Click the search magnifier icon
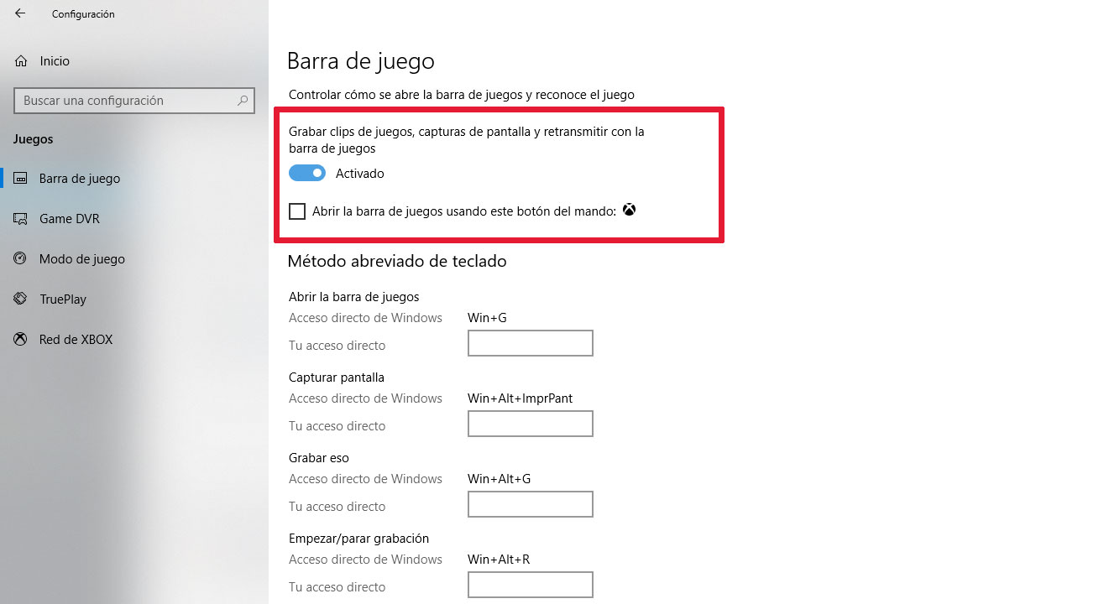Screen dimensions: 1109x604 [243, 101]
